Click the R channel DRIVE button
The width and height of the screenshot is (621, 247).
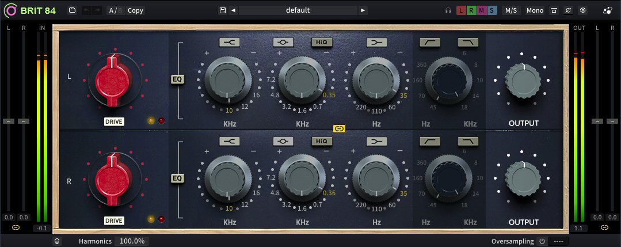click(114, 221)
